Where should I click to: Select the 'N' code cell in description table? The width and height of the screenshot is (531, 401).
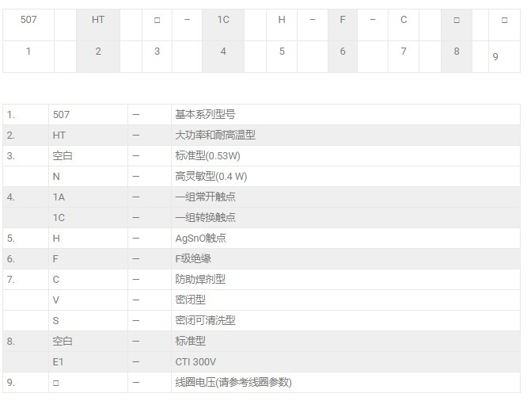pyautogui.click(x=56, y=177)
